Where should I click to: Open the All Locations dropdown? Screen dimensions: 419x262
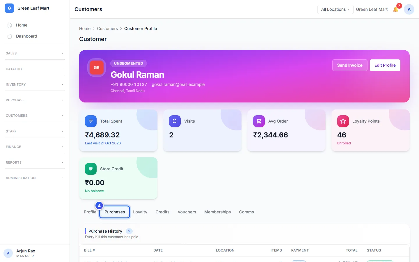click(335, 9)
